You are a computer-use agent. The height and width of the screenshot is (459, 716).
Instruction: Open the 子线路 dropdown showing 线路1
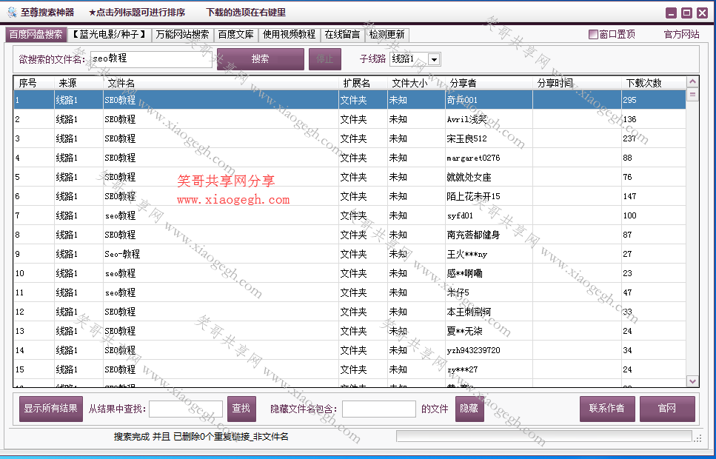pyautogui.click(x=434, y=59)
